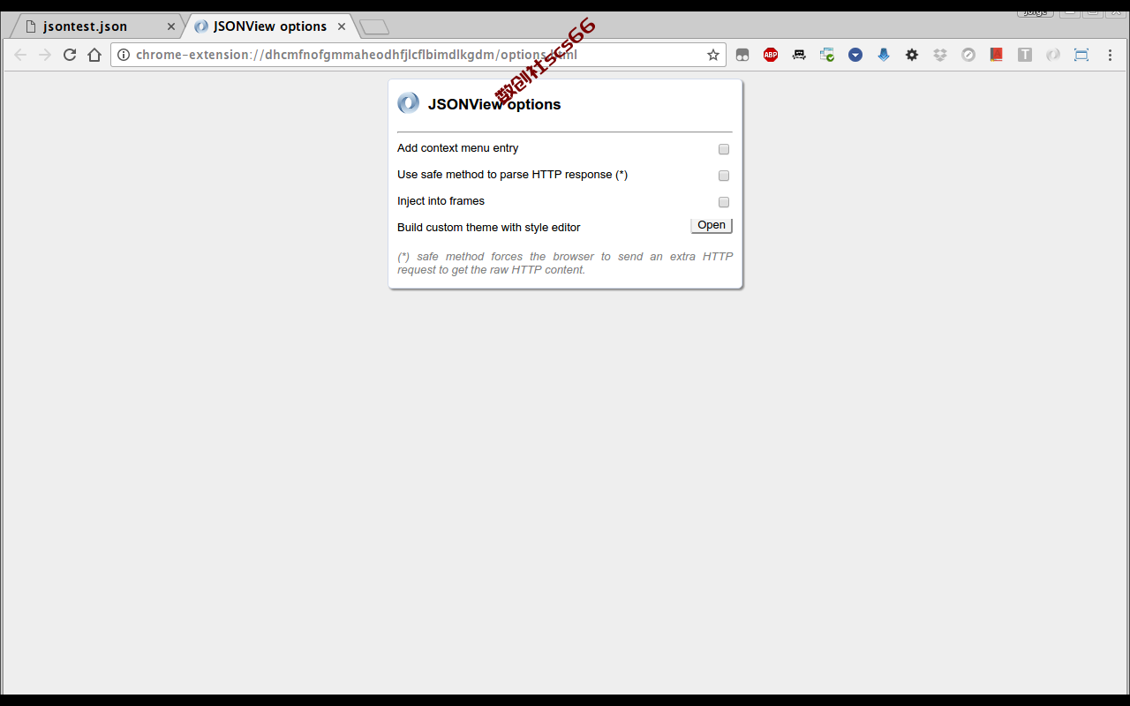Click the safe method footnote text
The height and width of the screenshot is (706, 1130).
click(x=565, y=263)
